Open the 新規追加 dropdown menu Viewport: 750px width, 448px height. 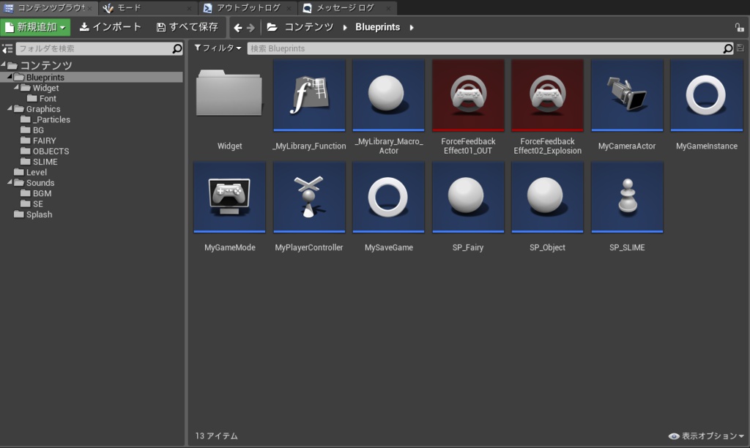35,27
